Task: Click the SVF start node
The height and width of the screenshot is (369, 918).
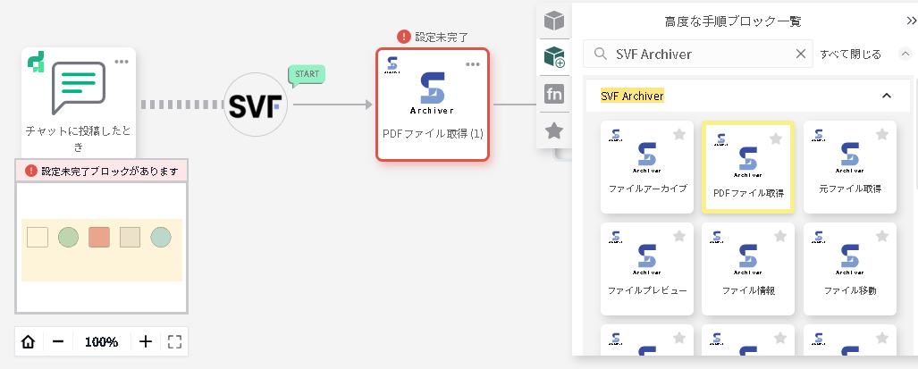Action: tap(257, 105)
